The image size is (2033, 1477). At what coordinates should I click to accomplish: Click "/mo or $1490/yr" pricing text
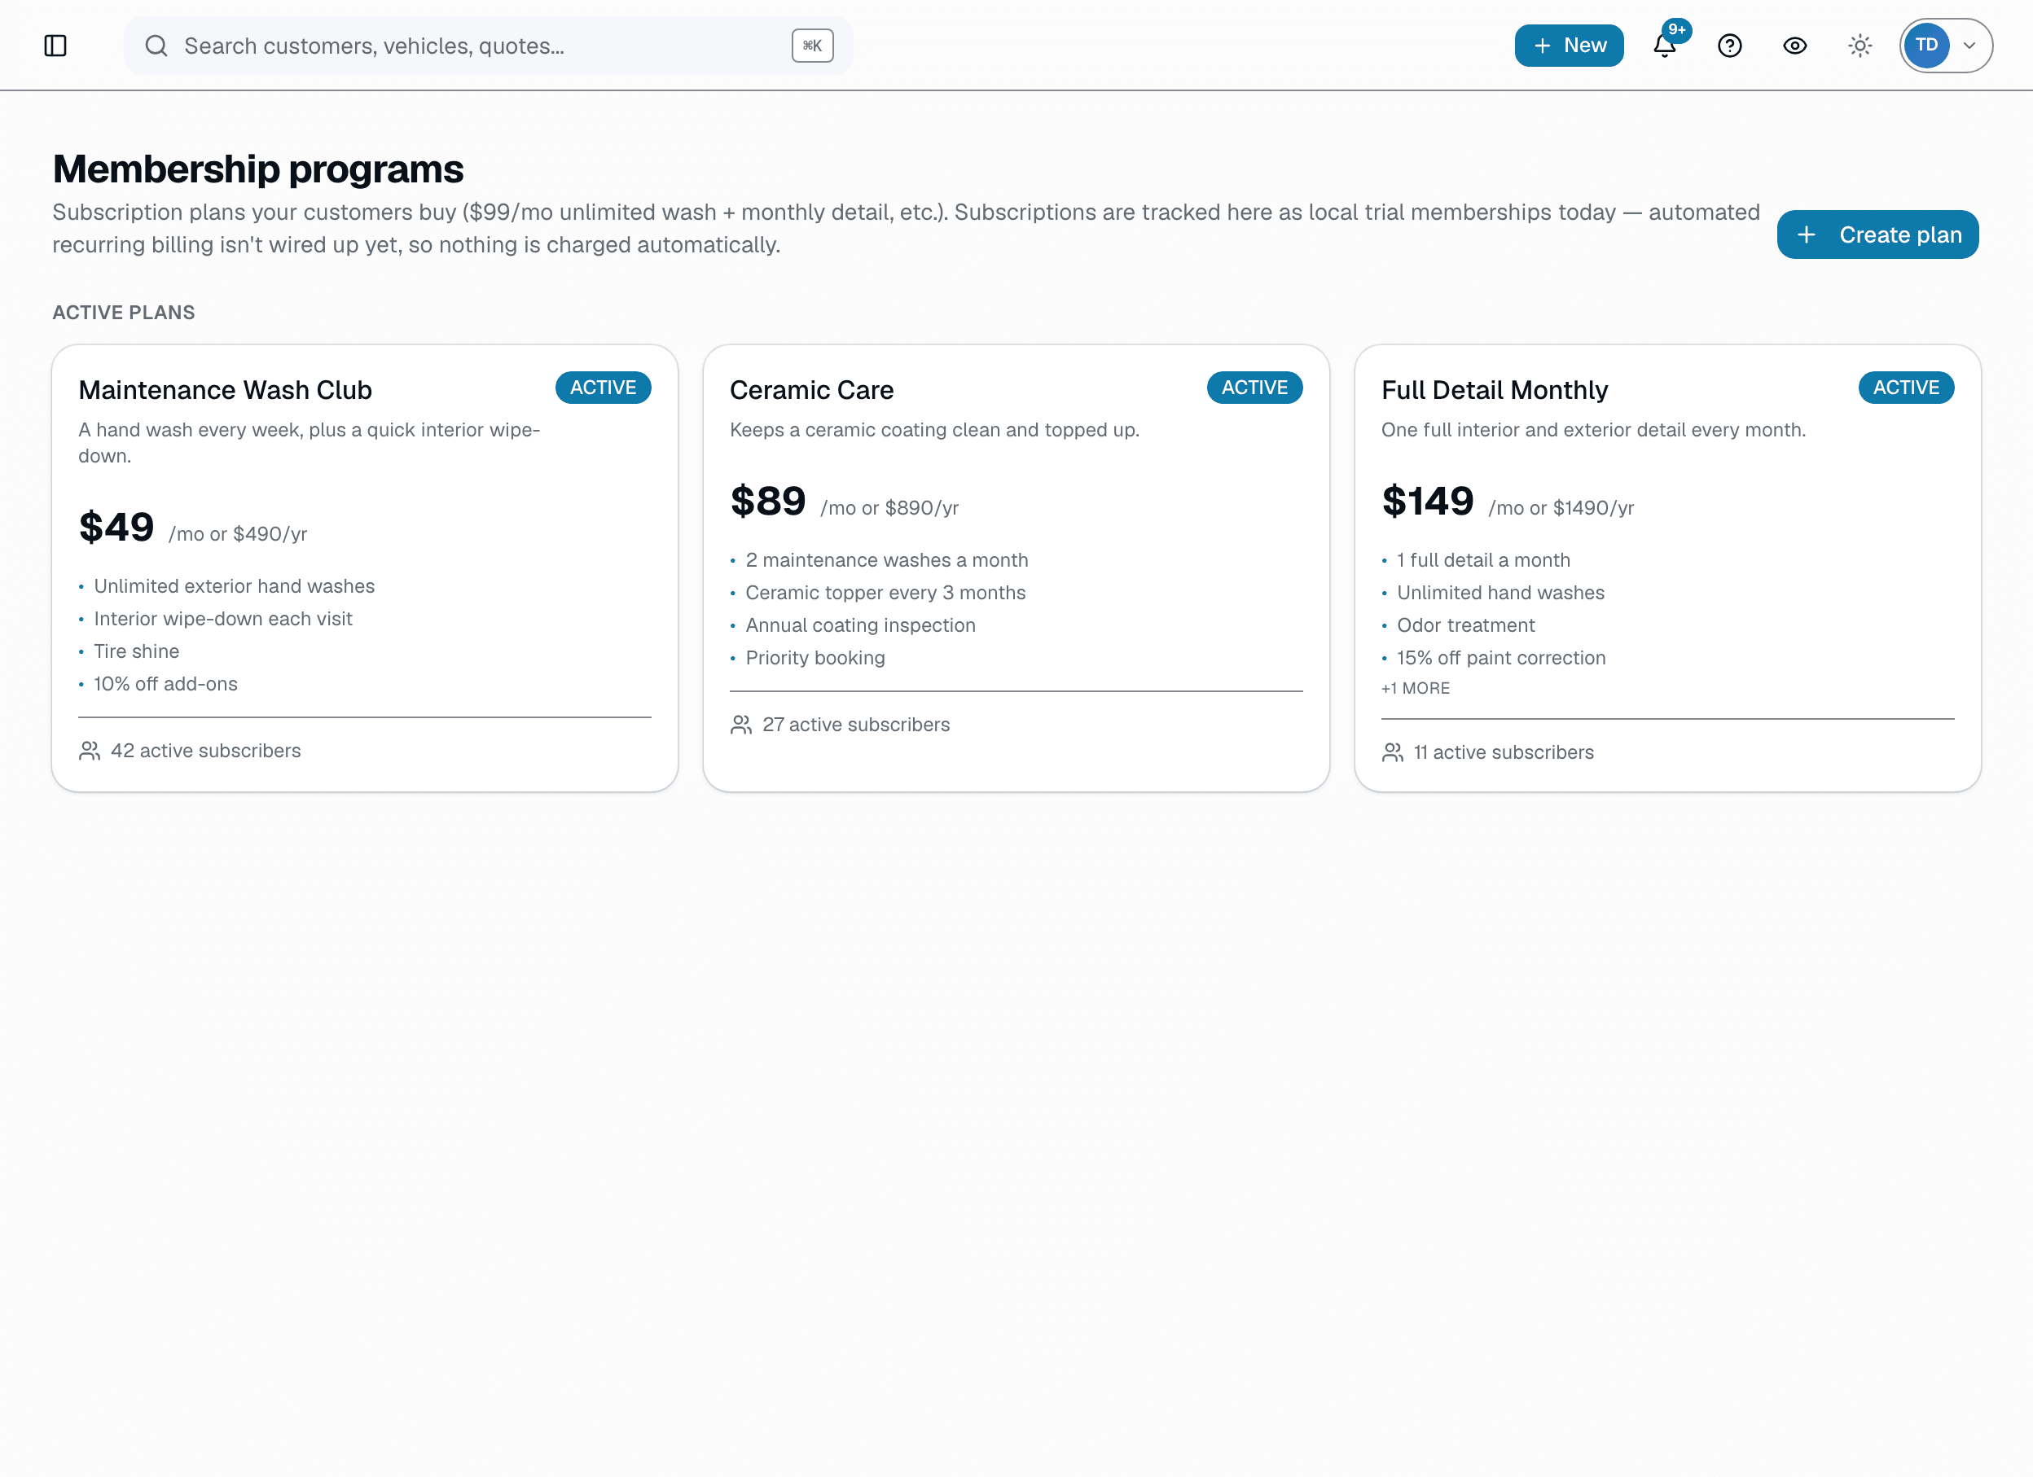pos(1561,508)
